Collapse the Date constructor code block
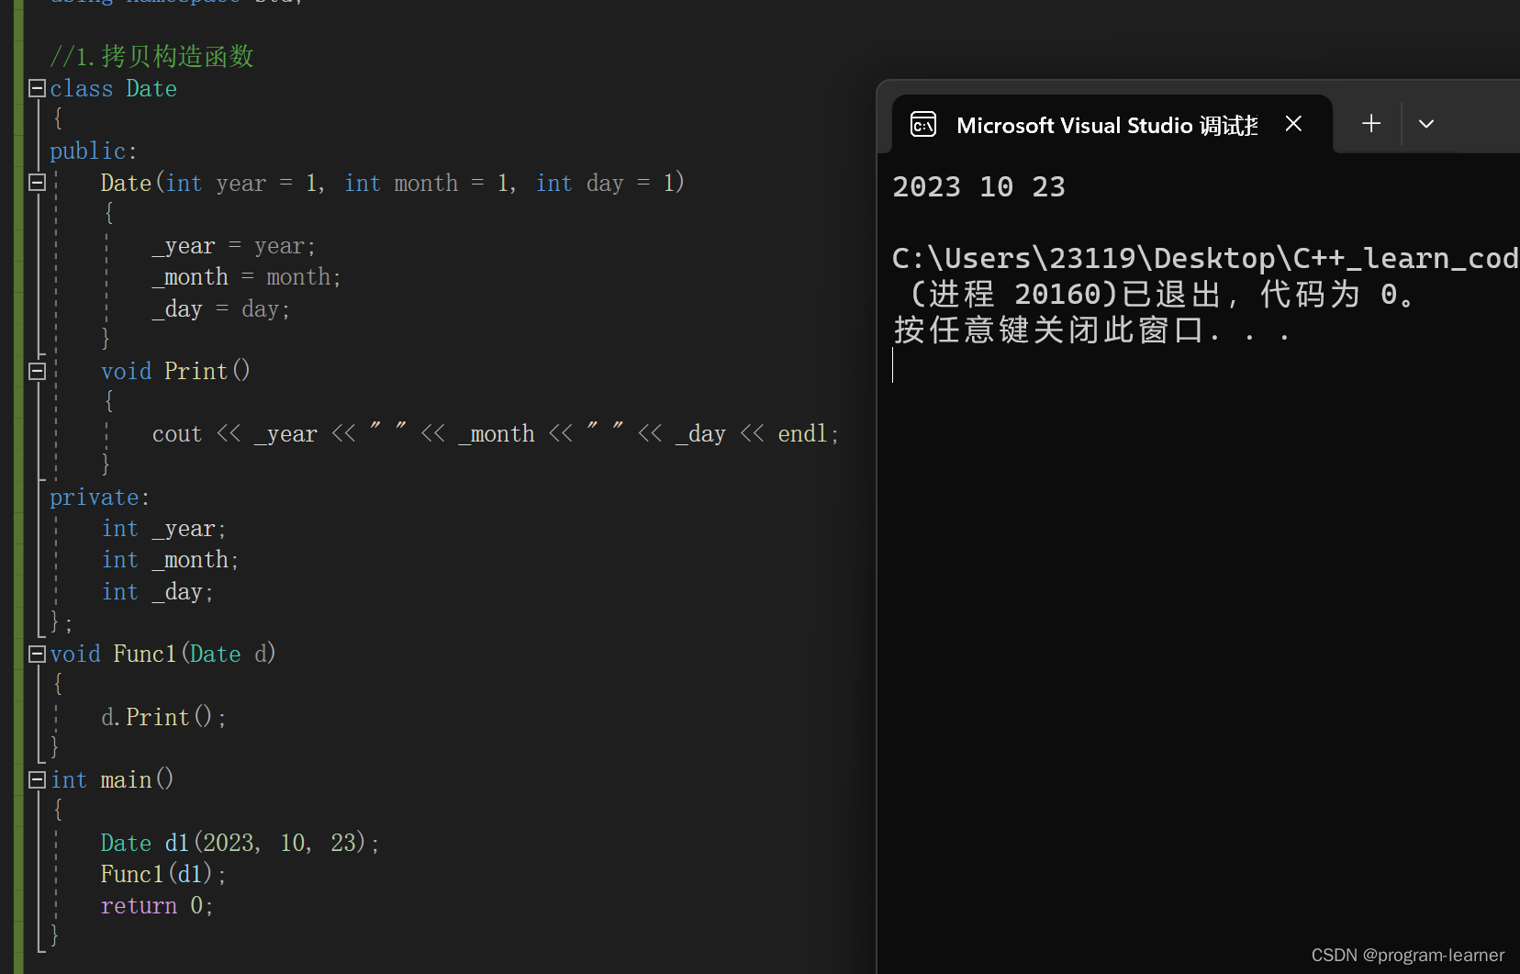The width and height of the screenshot is (1520, 974). [38, 182]
